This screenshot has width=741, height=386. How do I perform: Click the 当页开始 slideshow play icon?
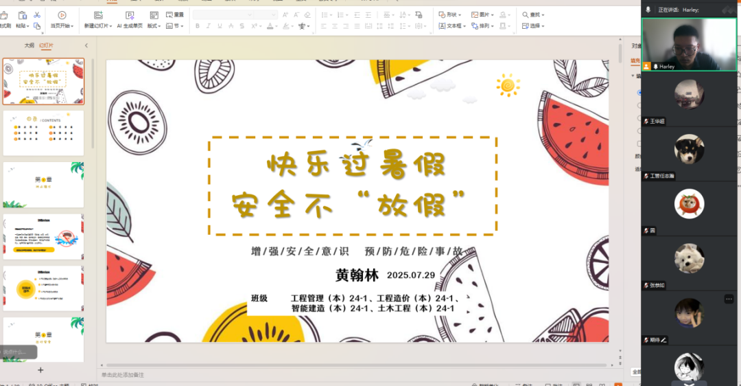pyautogui.click(x=62, y=14)
